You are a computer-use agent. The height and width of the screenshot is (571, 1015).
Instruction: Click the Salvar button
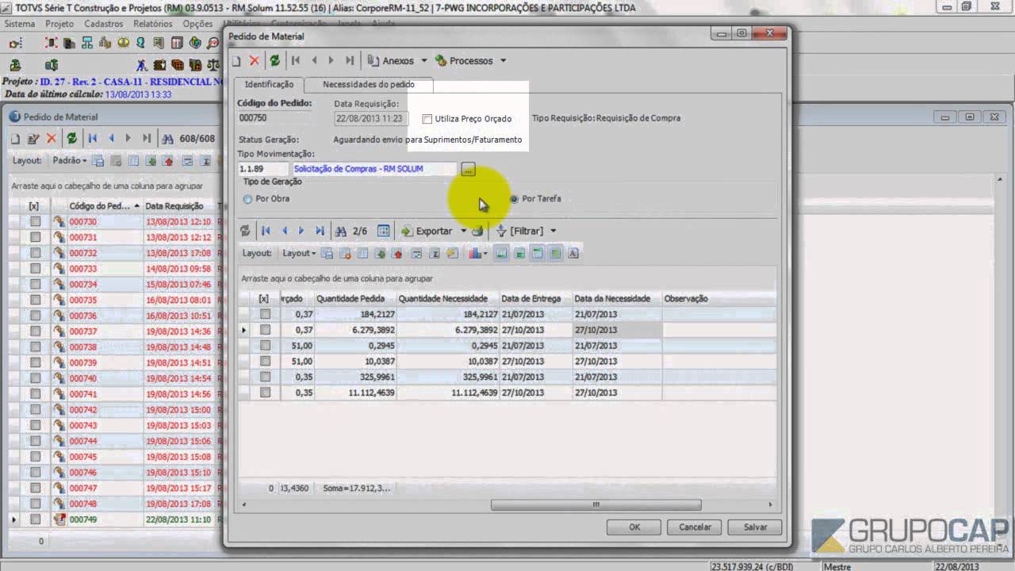[x=755, y=527]
